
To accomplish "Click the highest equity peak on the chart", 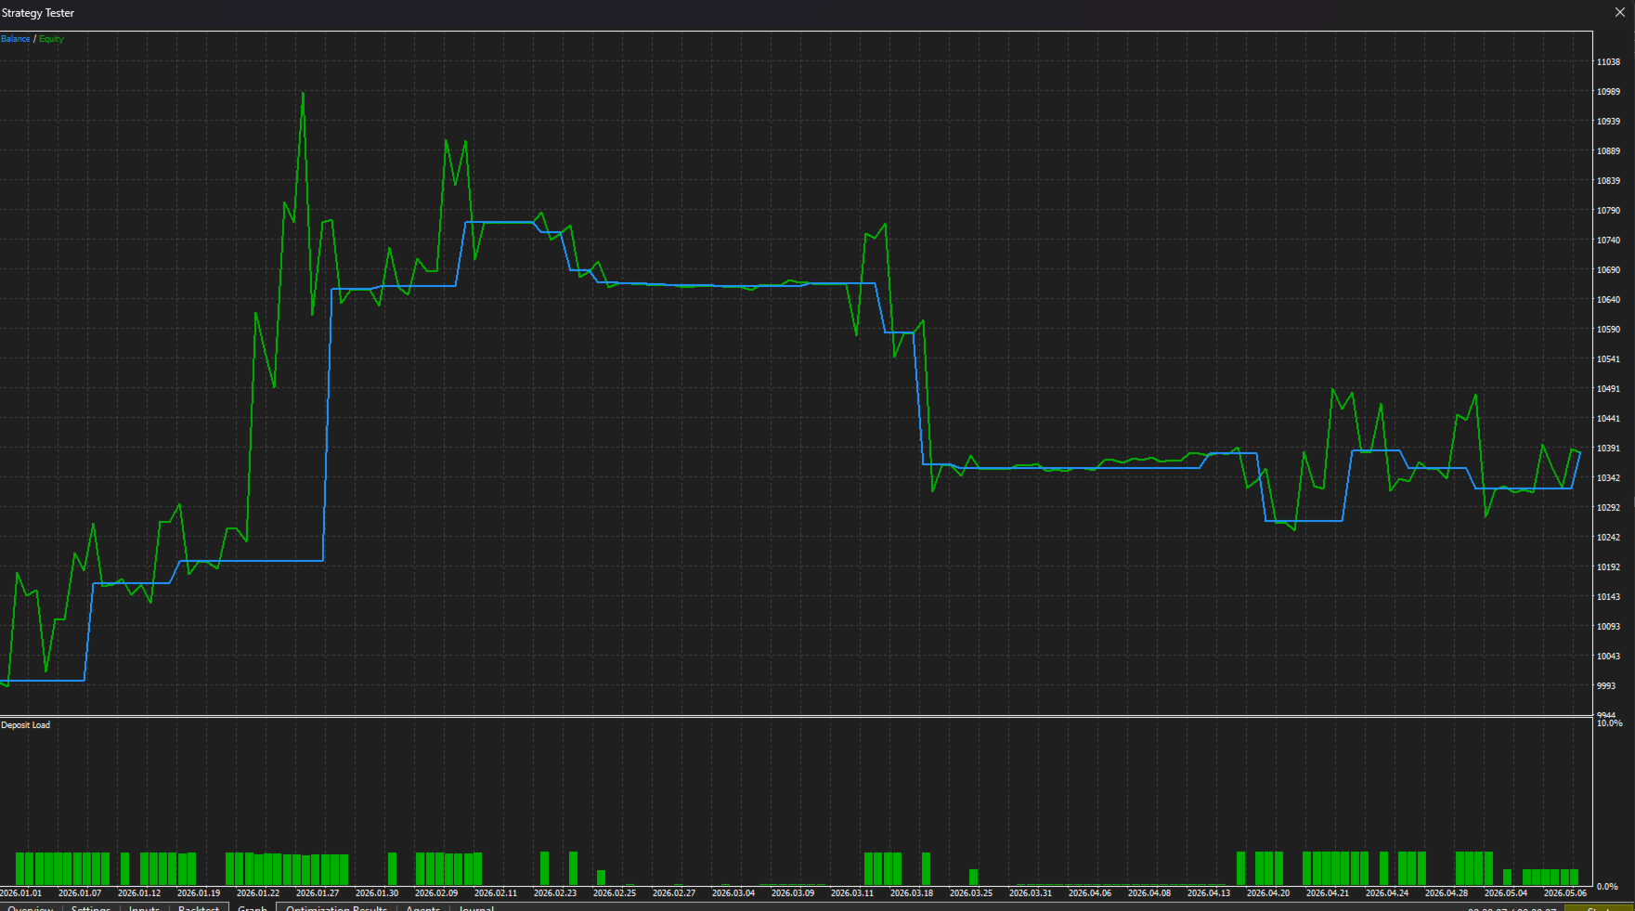I will [303, 93].
